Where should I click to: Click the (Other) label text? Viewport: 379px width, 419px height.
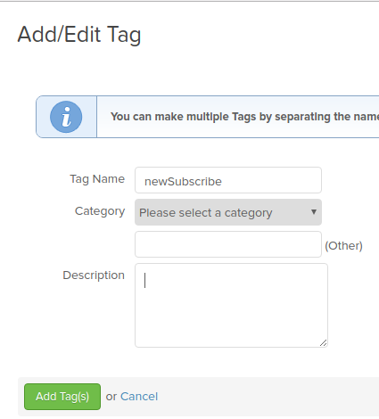tap(343, 246)
